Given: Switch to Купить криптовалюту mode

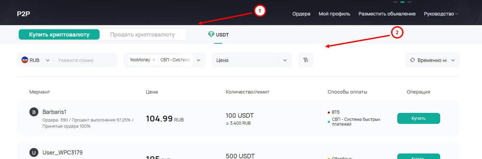Looking at the screenshot, I should click(x=59, y=34).
